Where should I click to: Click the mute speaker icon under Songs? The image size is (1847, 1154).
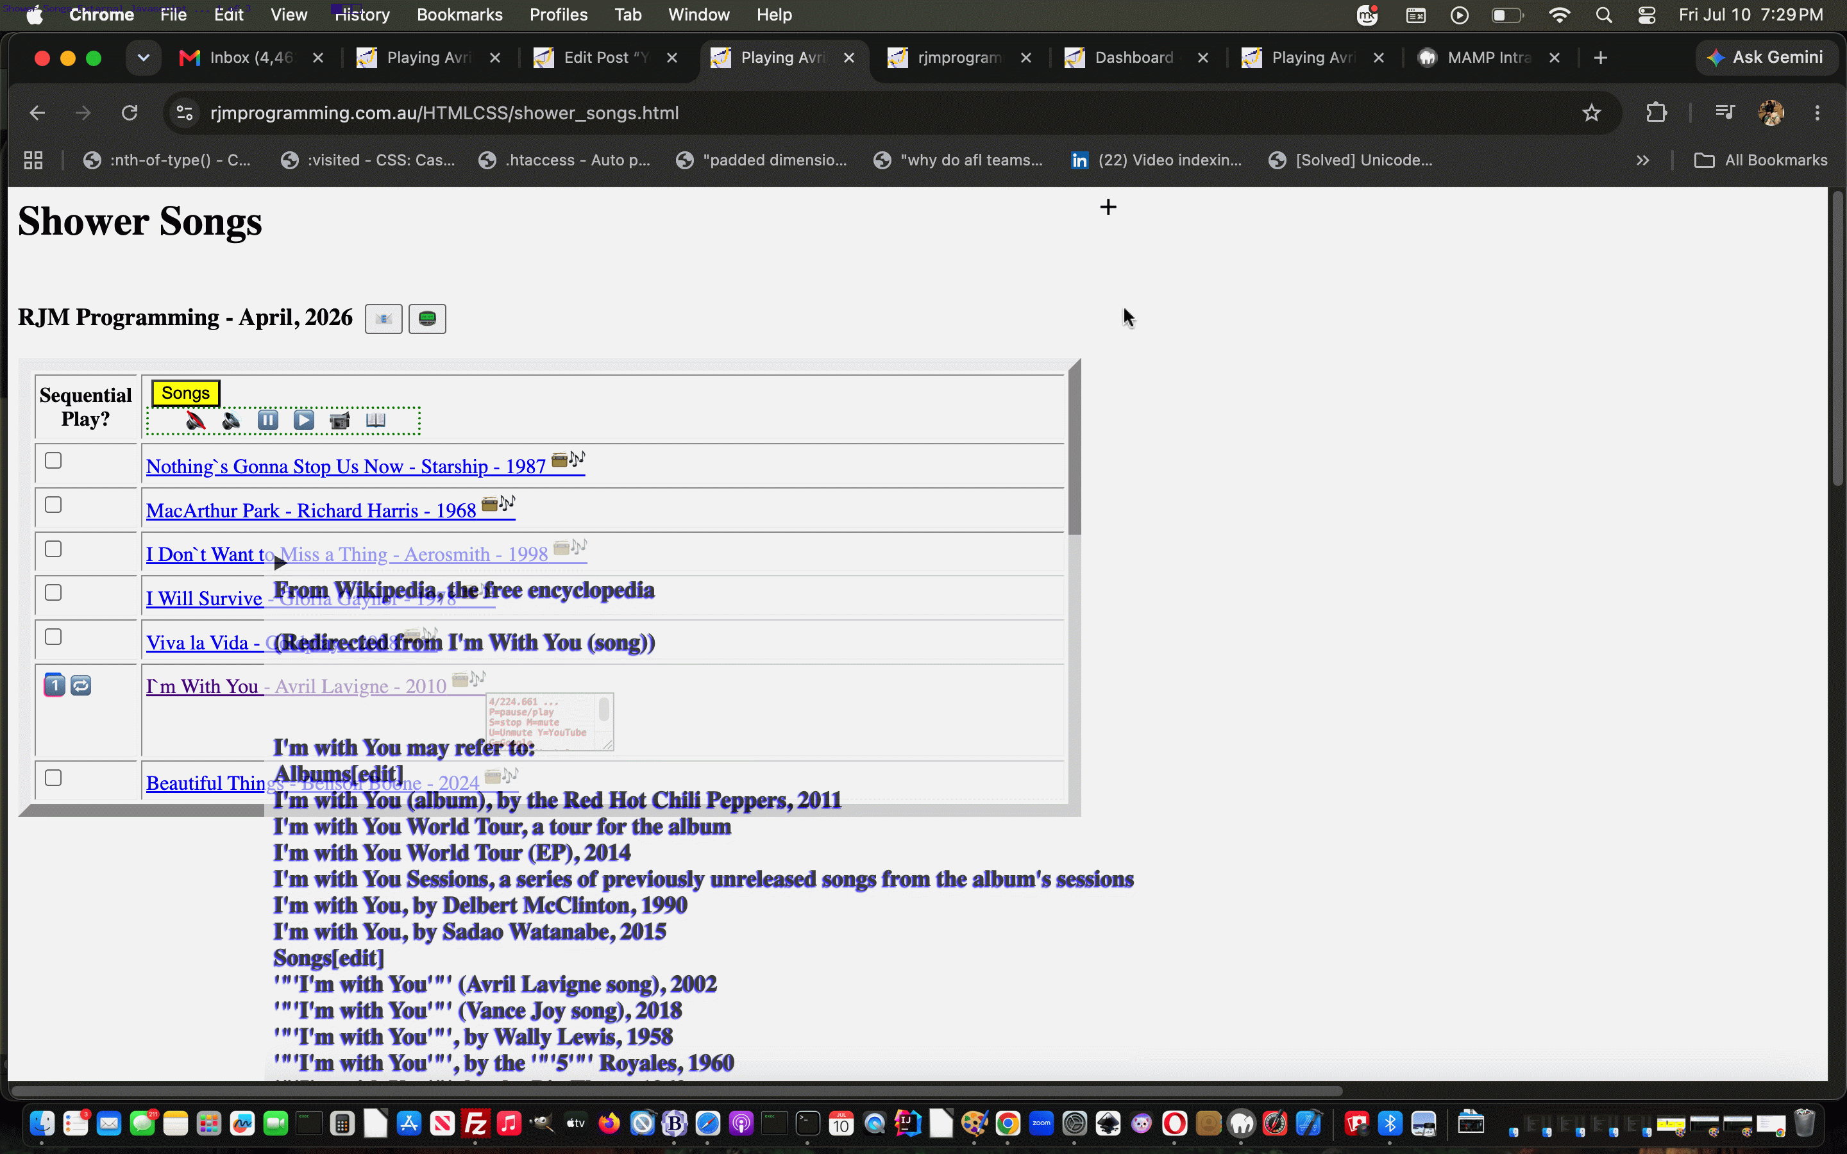click(196, 420)
